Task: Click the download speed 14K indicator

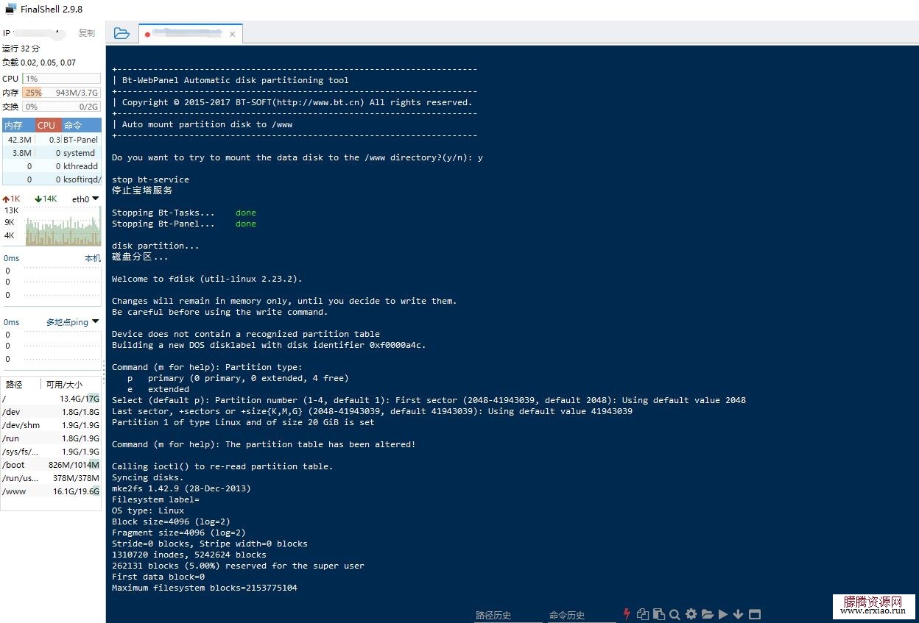Action: (x=46, y=199)
